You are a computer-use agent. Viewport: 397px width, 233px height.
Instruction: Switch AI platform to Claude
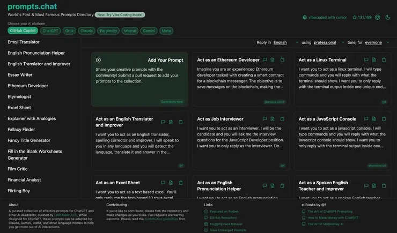pyautogui.click(x=86, y=31)
